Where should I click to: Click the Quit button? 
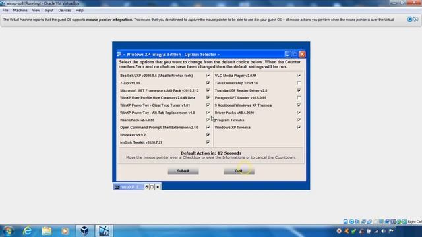tap(239, 171)
